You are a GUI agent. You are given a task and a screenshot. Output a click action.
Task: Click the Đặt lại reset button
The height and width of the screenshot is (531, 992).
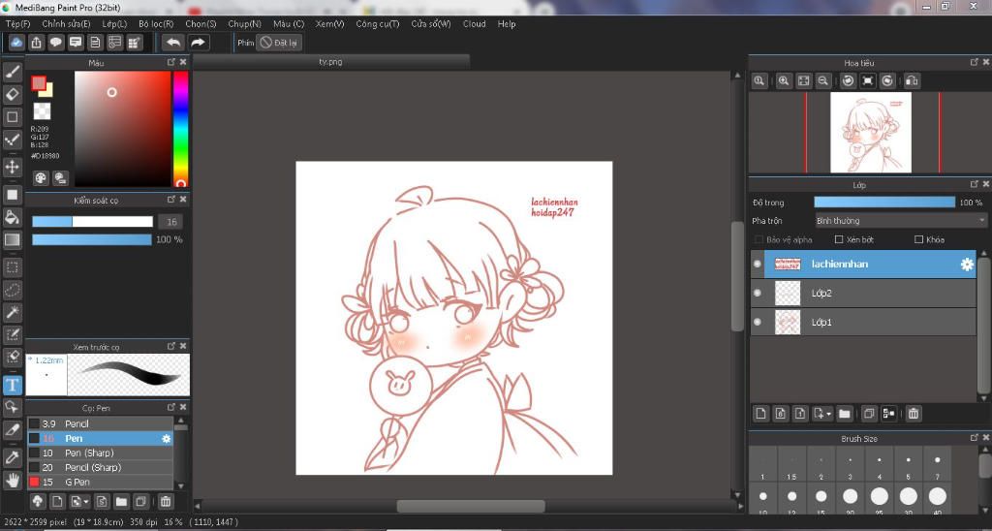pos(279,43)
